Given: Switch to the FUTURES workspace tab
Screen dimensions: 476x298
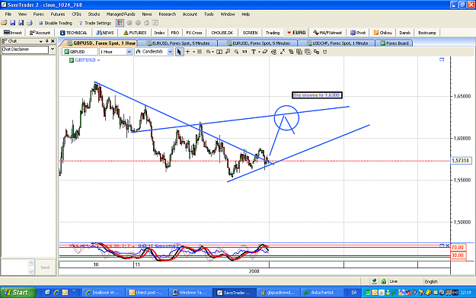Looking at the screenshot, I should click(x=135, y=33).
